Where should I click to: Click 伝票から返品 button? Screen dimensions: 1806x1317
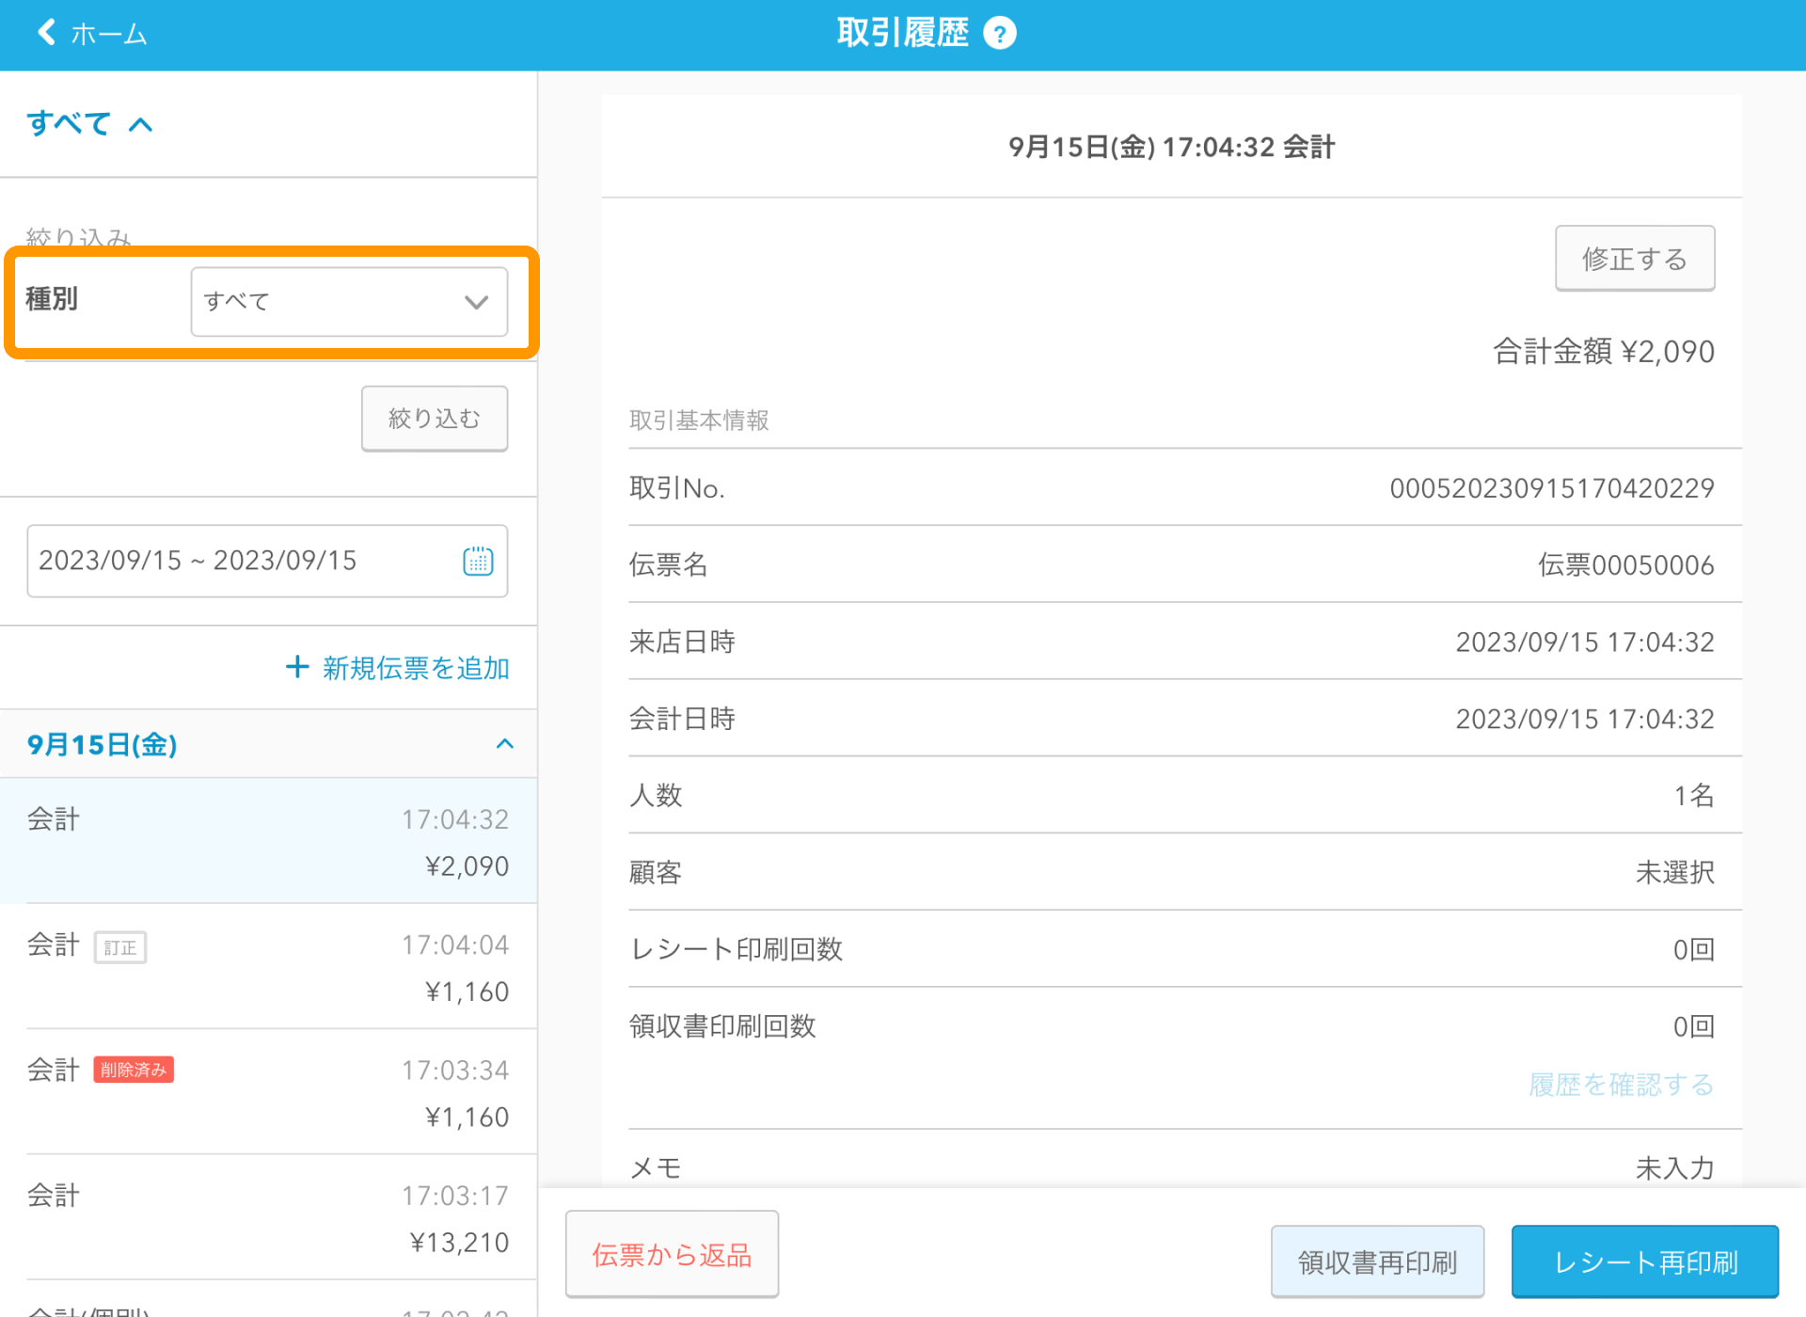(x=672, y=1254)
